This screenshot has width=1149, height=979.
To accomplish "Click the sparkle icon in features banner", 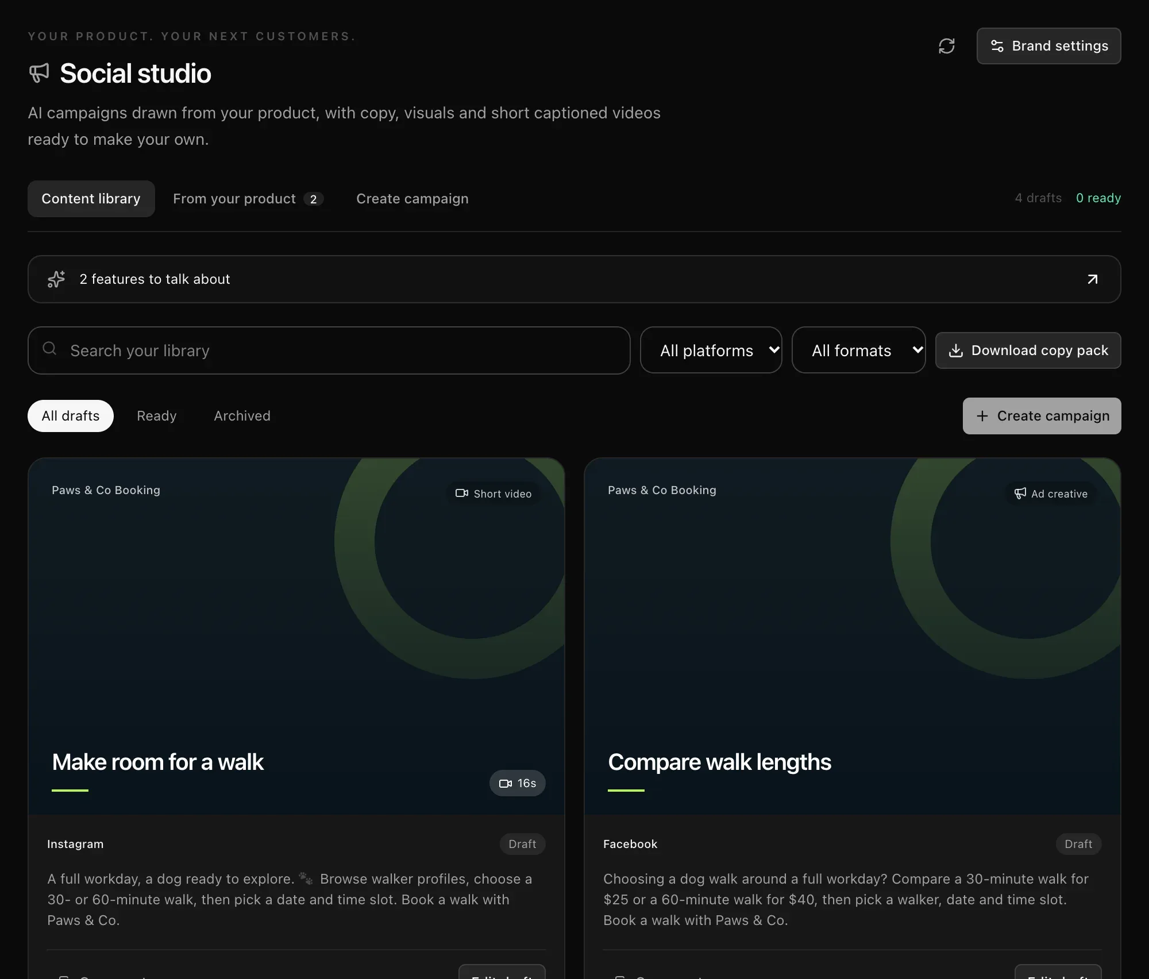I will pyautogui.click(x=56, y=279).
